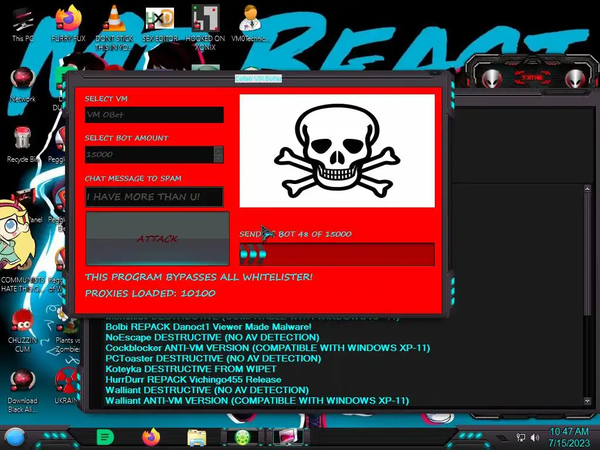
Task: Open the UKRAIN radiation symbol shortcut
Action: 67,387
